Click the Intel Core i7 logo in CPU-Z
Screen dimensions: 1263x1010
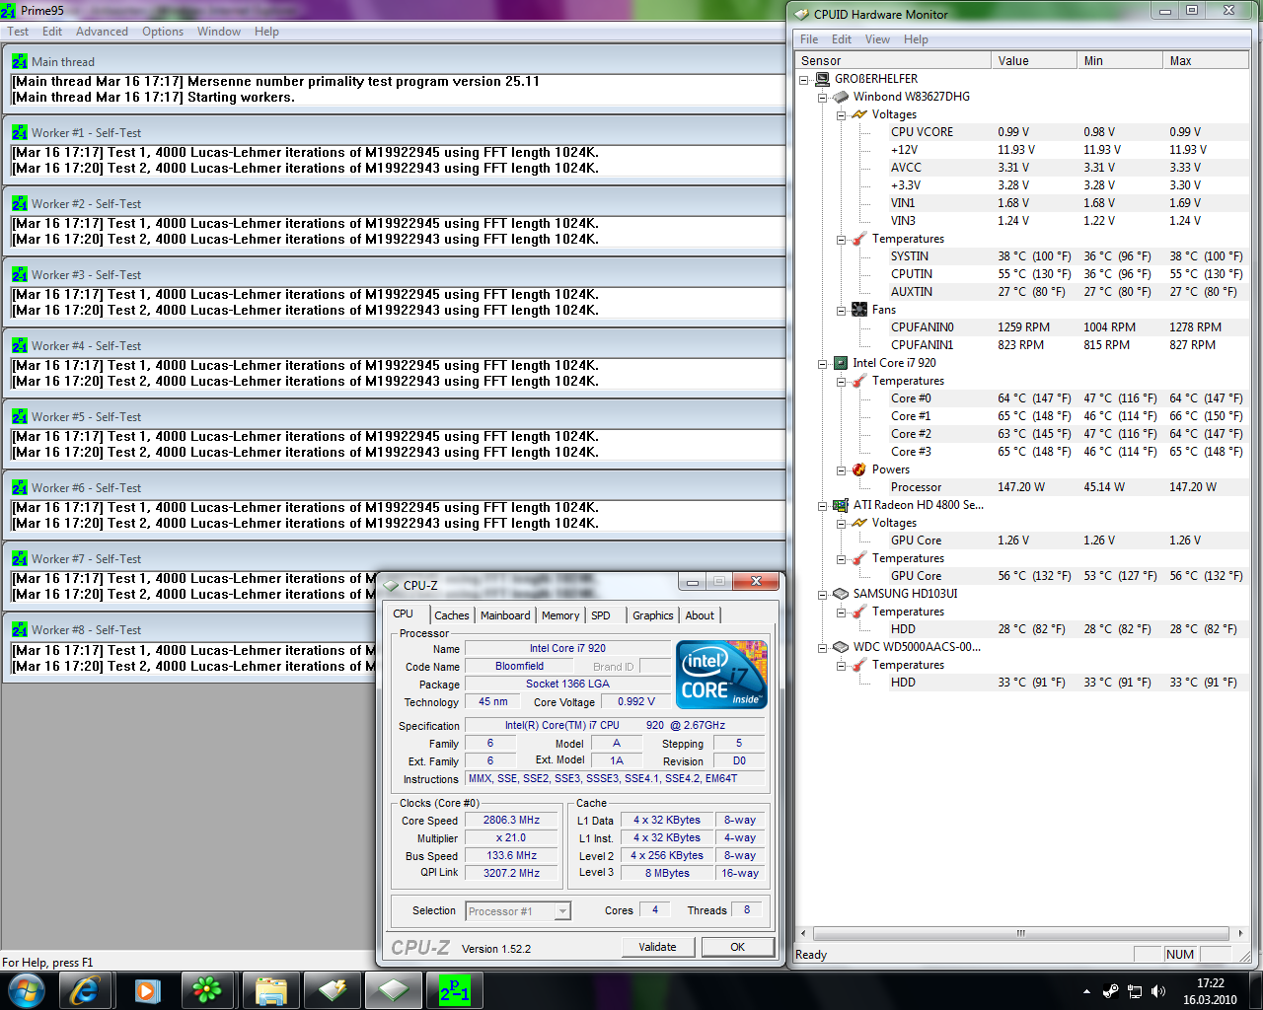(x=722, y=674)
